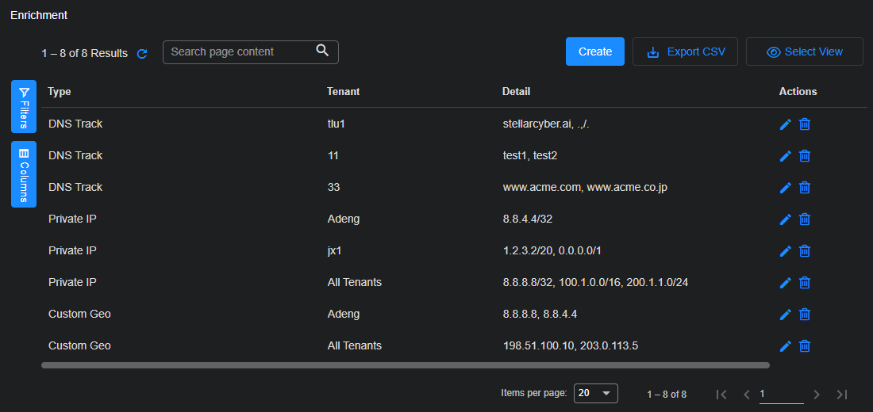This screenshot has width=873, height=412.
Task: Edit the tlu1 DNS Track entry
Action: click(786, 124)
